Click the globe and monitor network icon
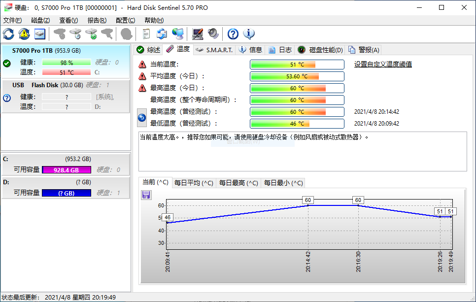 (177, 34)
